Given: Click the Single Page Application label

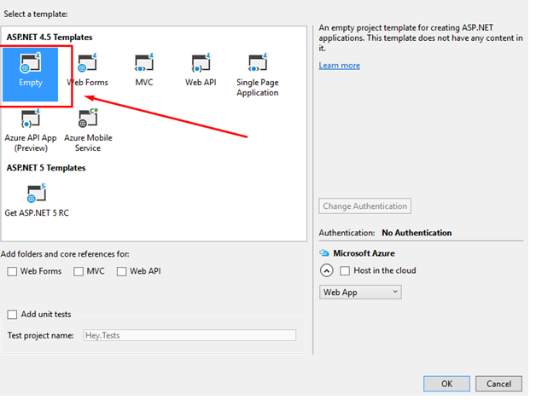Looking at the screenshot, I should point(258,88).
